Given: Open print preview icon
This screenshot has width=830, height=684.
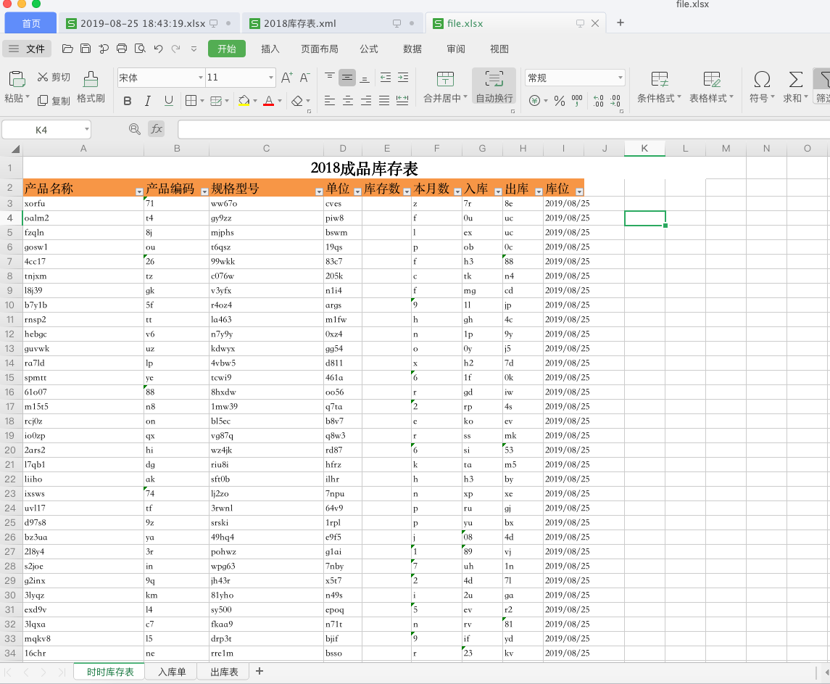Looking at the screenshot, I should tap(140, 49).
